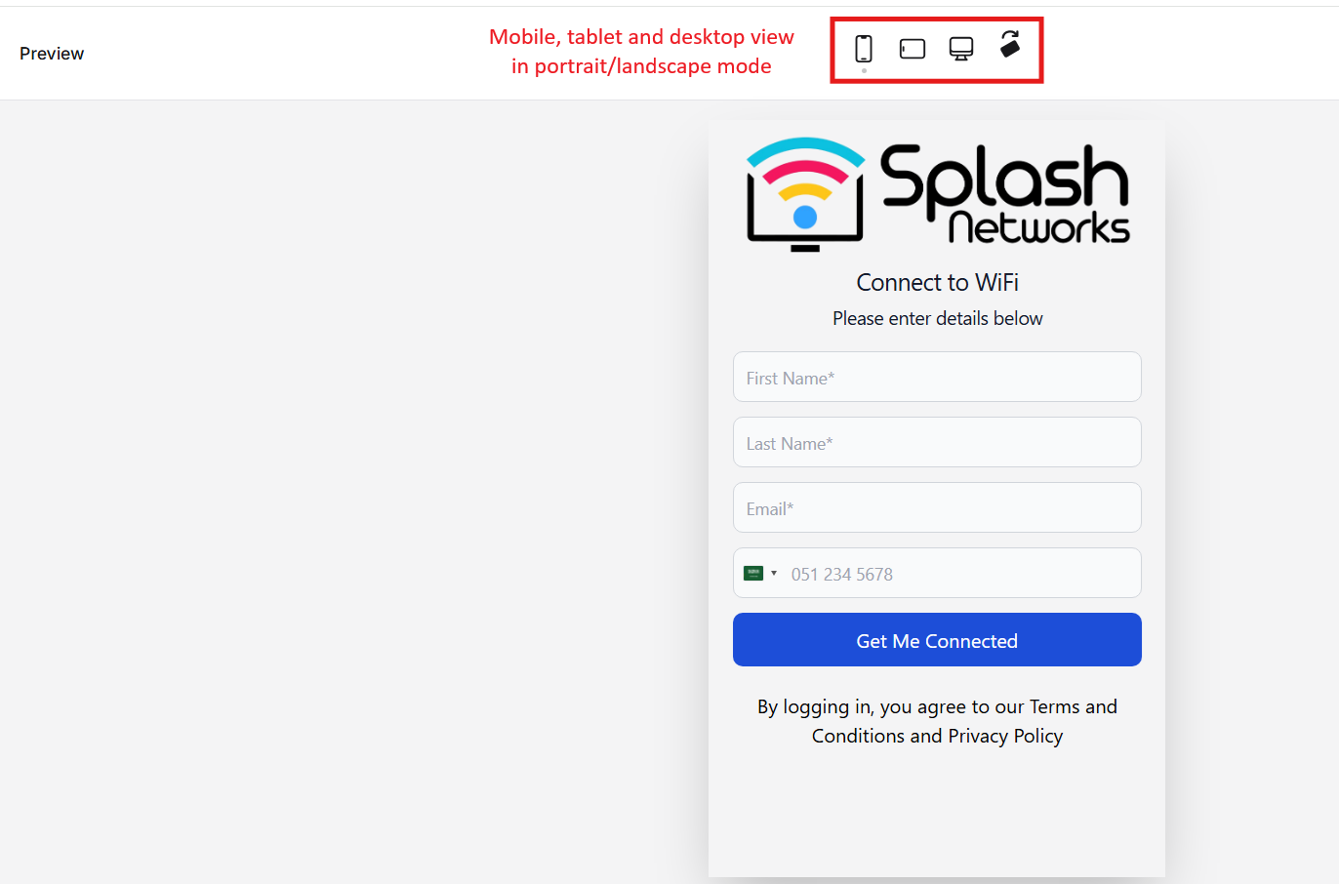Click the phone number field 051 234 5678
The image size is (1339, 884).
click(x=961, y=574)
